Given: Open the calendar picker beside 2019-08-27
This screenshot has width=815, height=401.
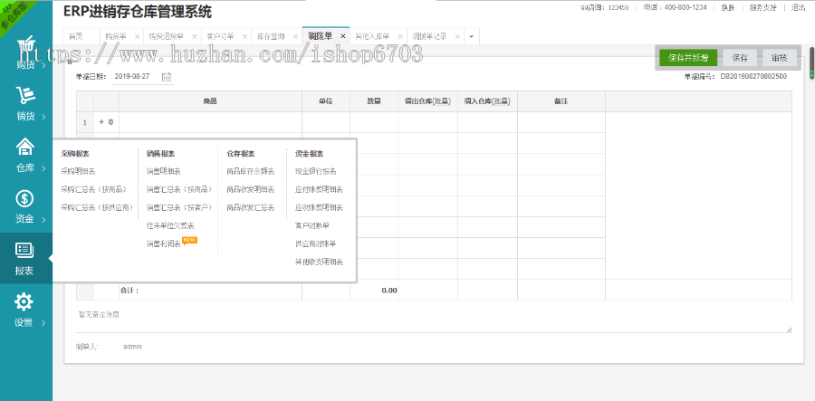Looking at the screenshot, I should [167, 76].
